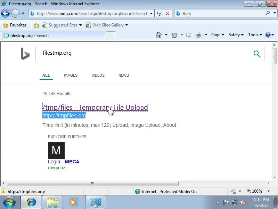Click the network tray icon
278x209 pixels.
(235, 202)
